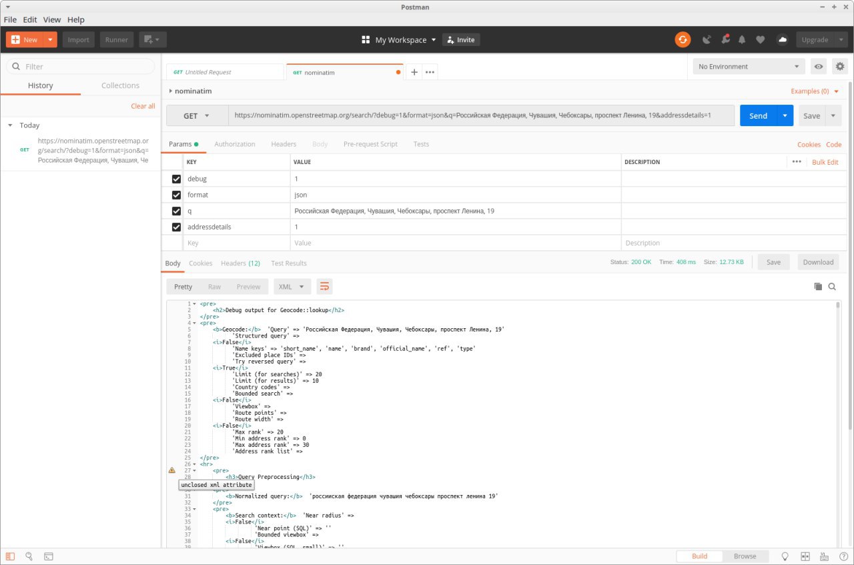Switch to the Authorization tab
Image resolution: width=854 pixels, height=565 pixels.
point(235,144)
